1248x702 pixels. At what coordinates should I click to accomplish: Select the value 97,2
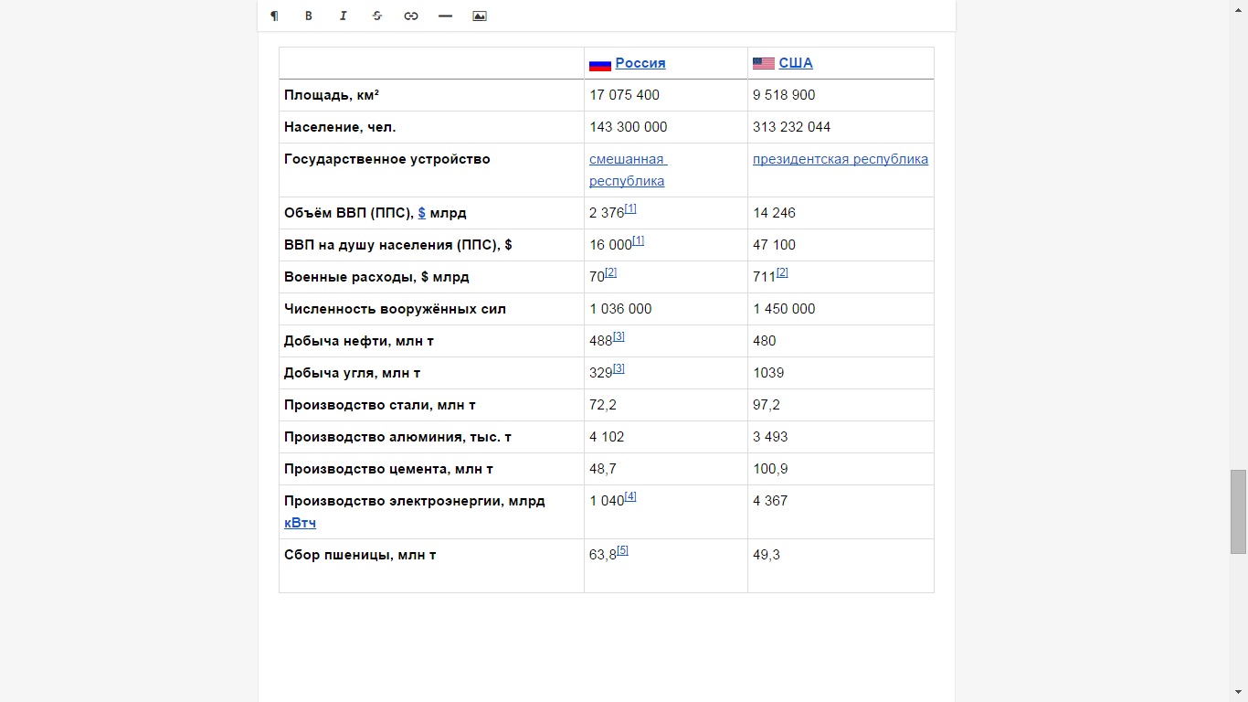point(767,405)
